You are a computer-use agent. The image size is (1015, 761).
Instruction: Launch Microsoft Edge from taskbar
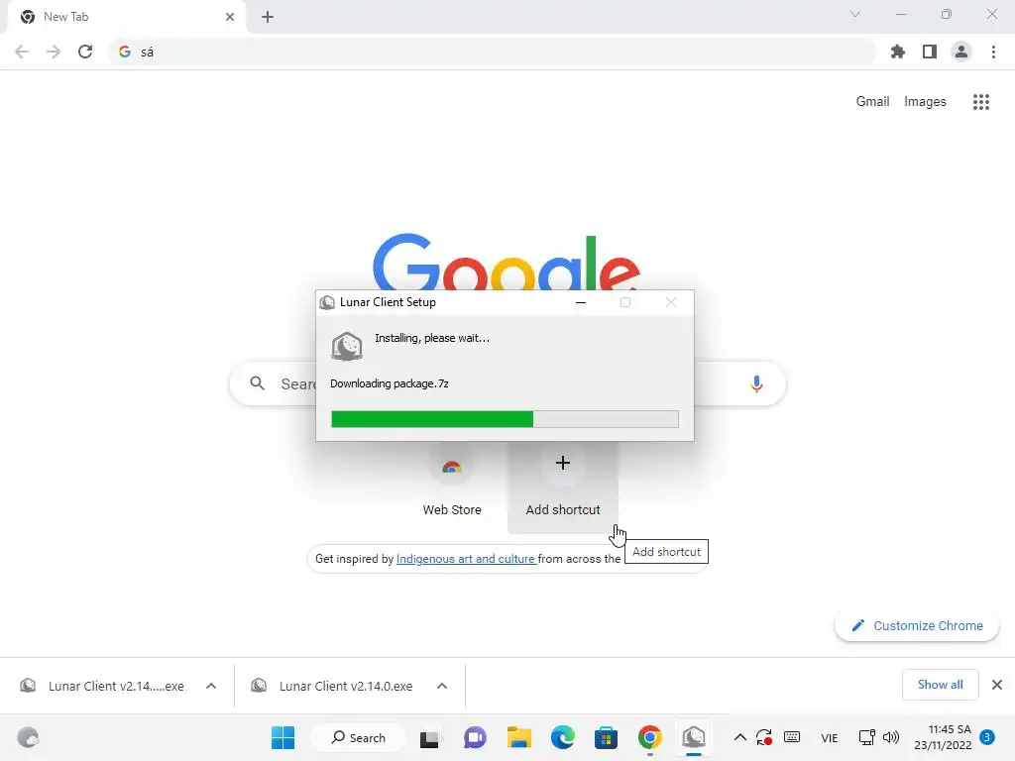coord(563,737)
